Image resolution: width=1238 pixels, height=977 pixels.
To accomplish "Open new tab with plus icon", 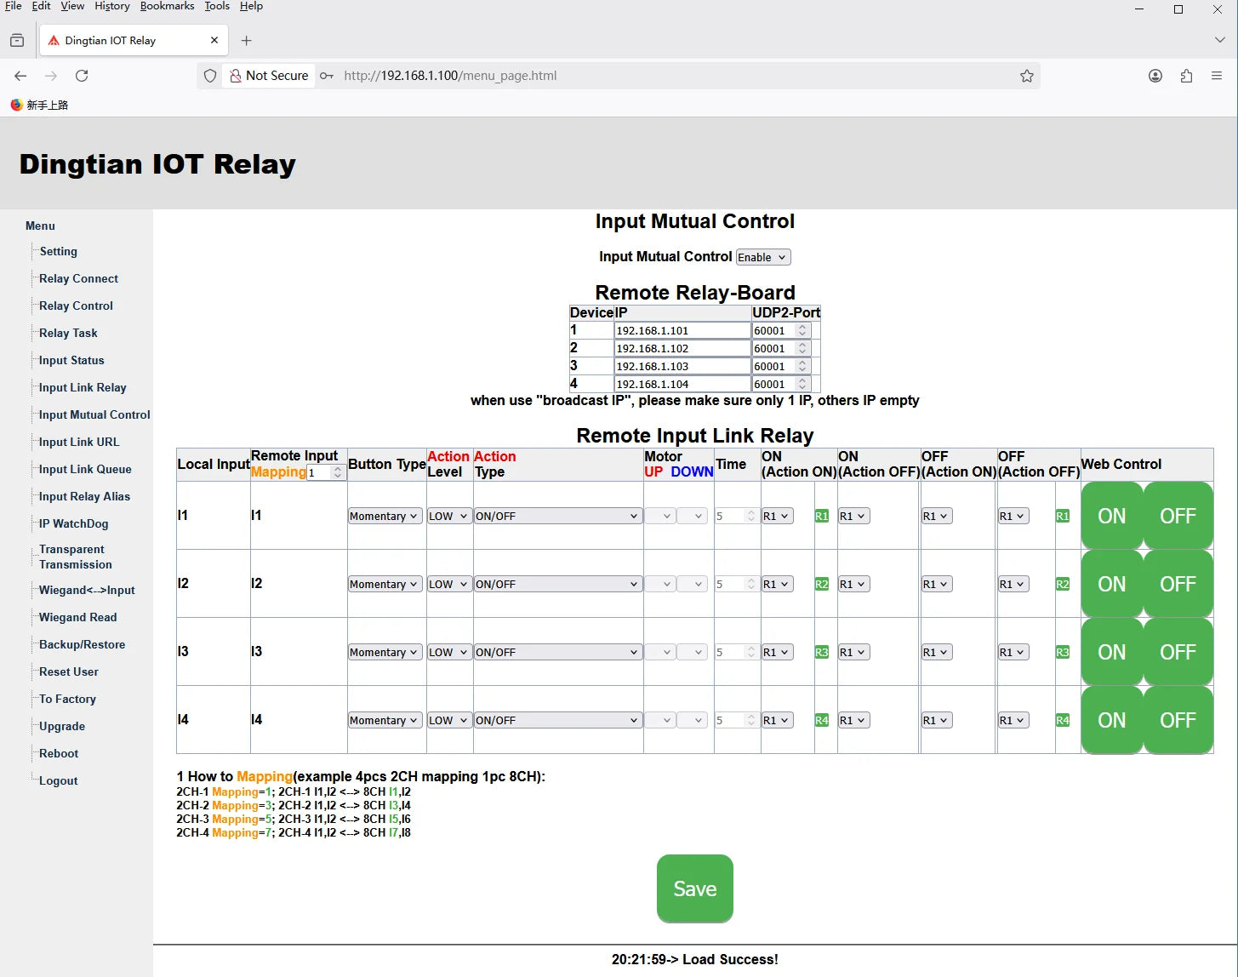I will click(x=246, y=40).
